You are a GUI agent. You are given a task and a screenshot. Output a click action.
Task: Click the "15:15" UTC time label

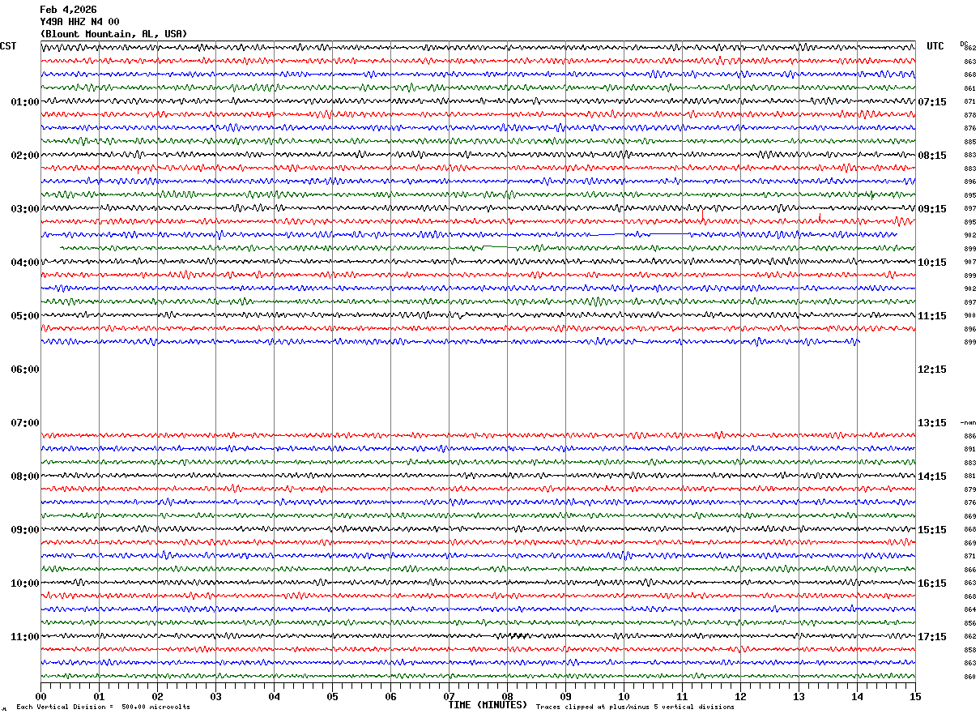(932, 530)
